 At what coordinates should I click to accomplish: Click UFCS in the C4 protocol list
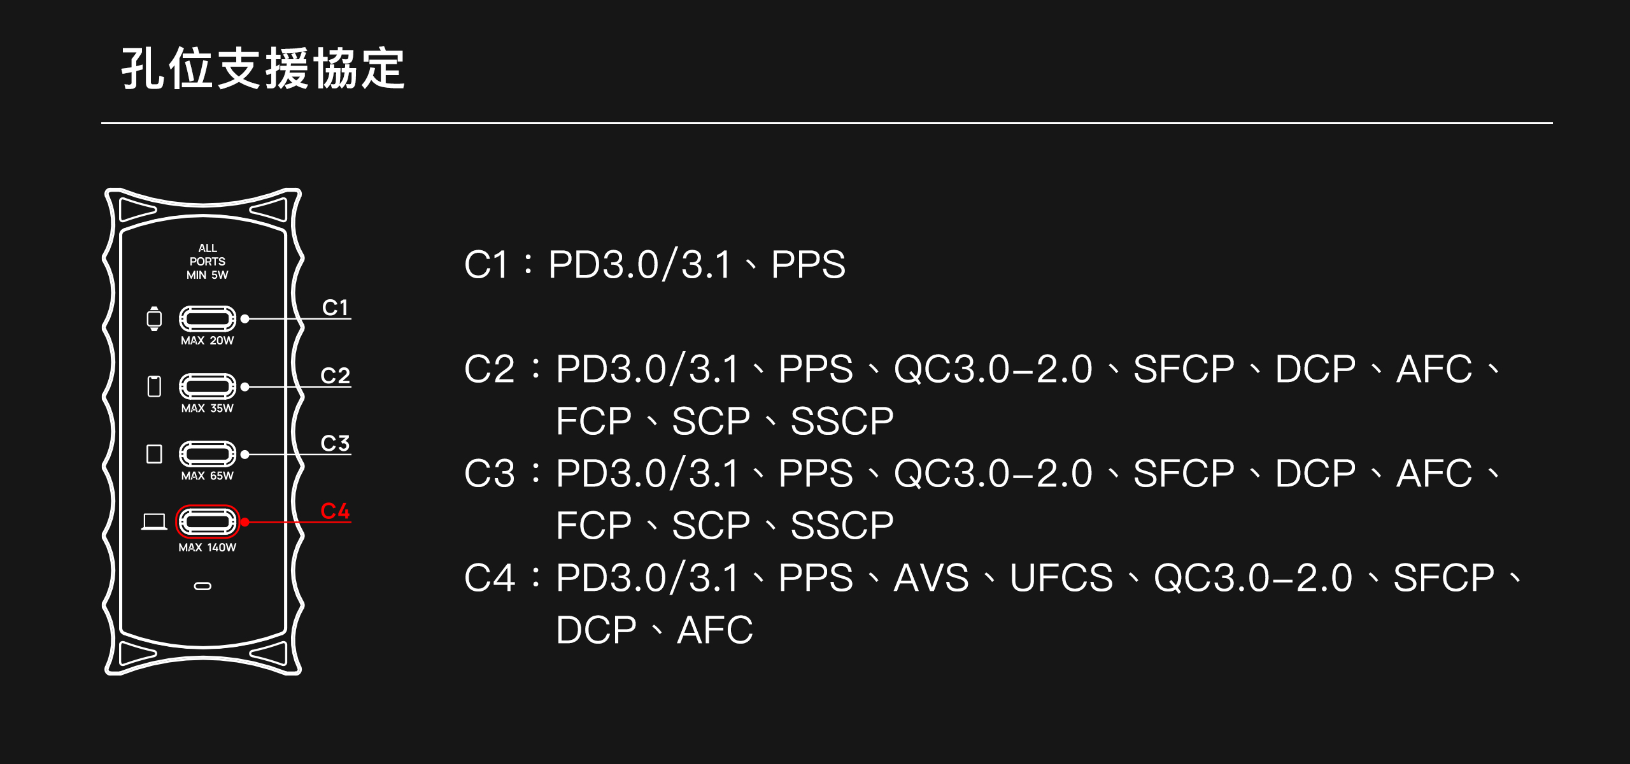[x=1061, y=577]
